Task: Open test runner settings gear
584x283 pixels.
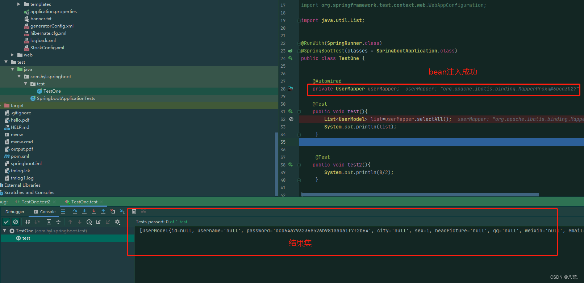Action: (x=117, y=222)
